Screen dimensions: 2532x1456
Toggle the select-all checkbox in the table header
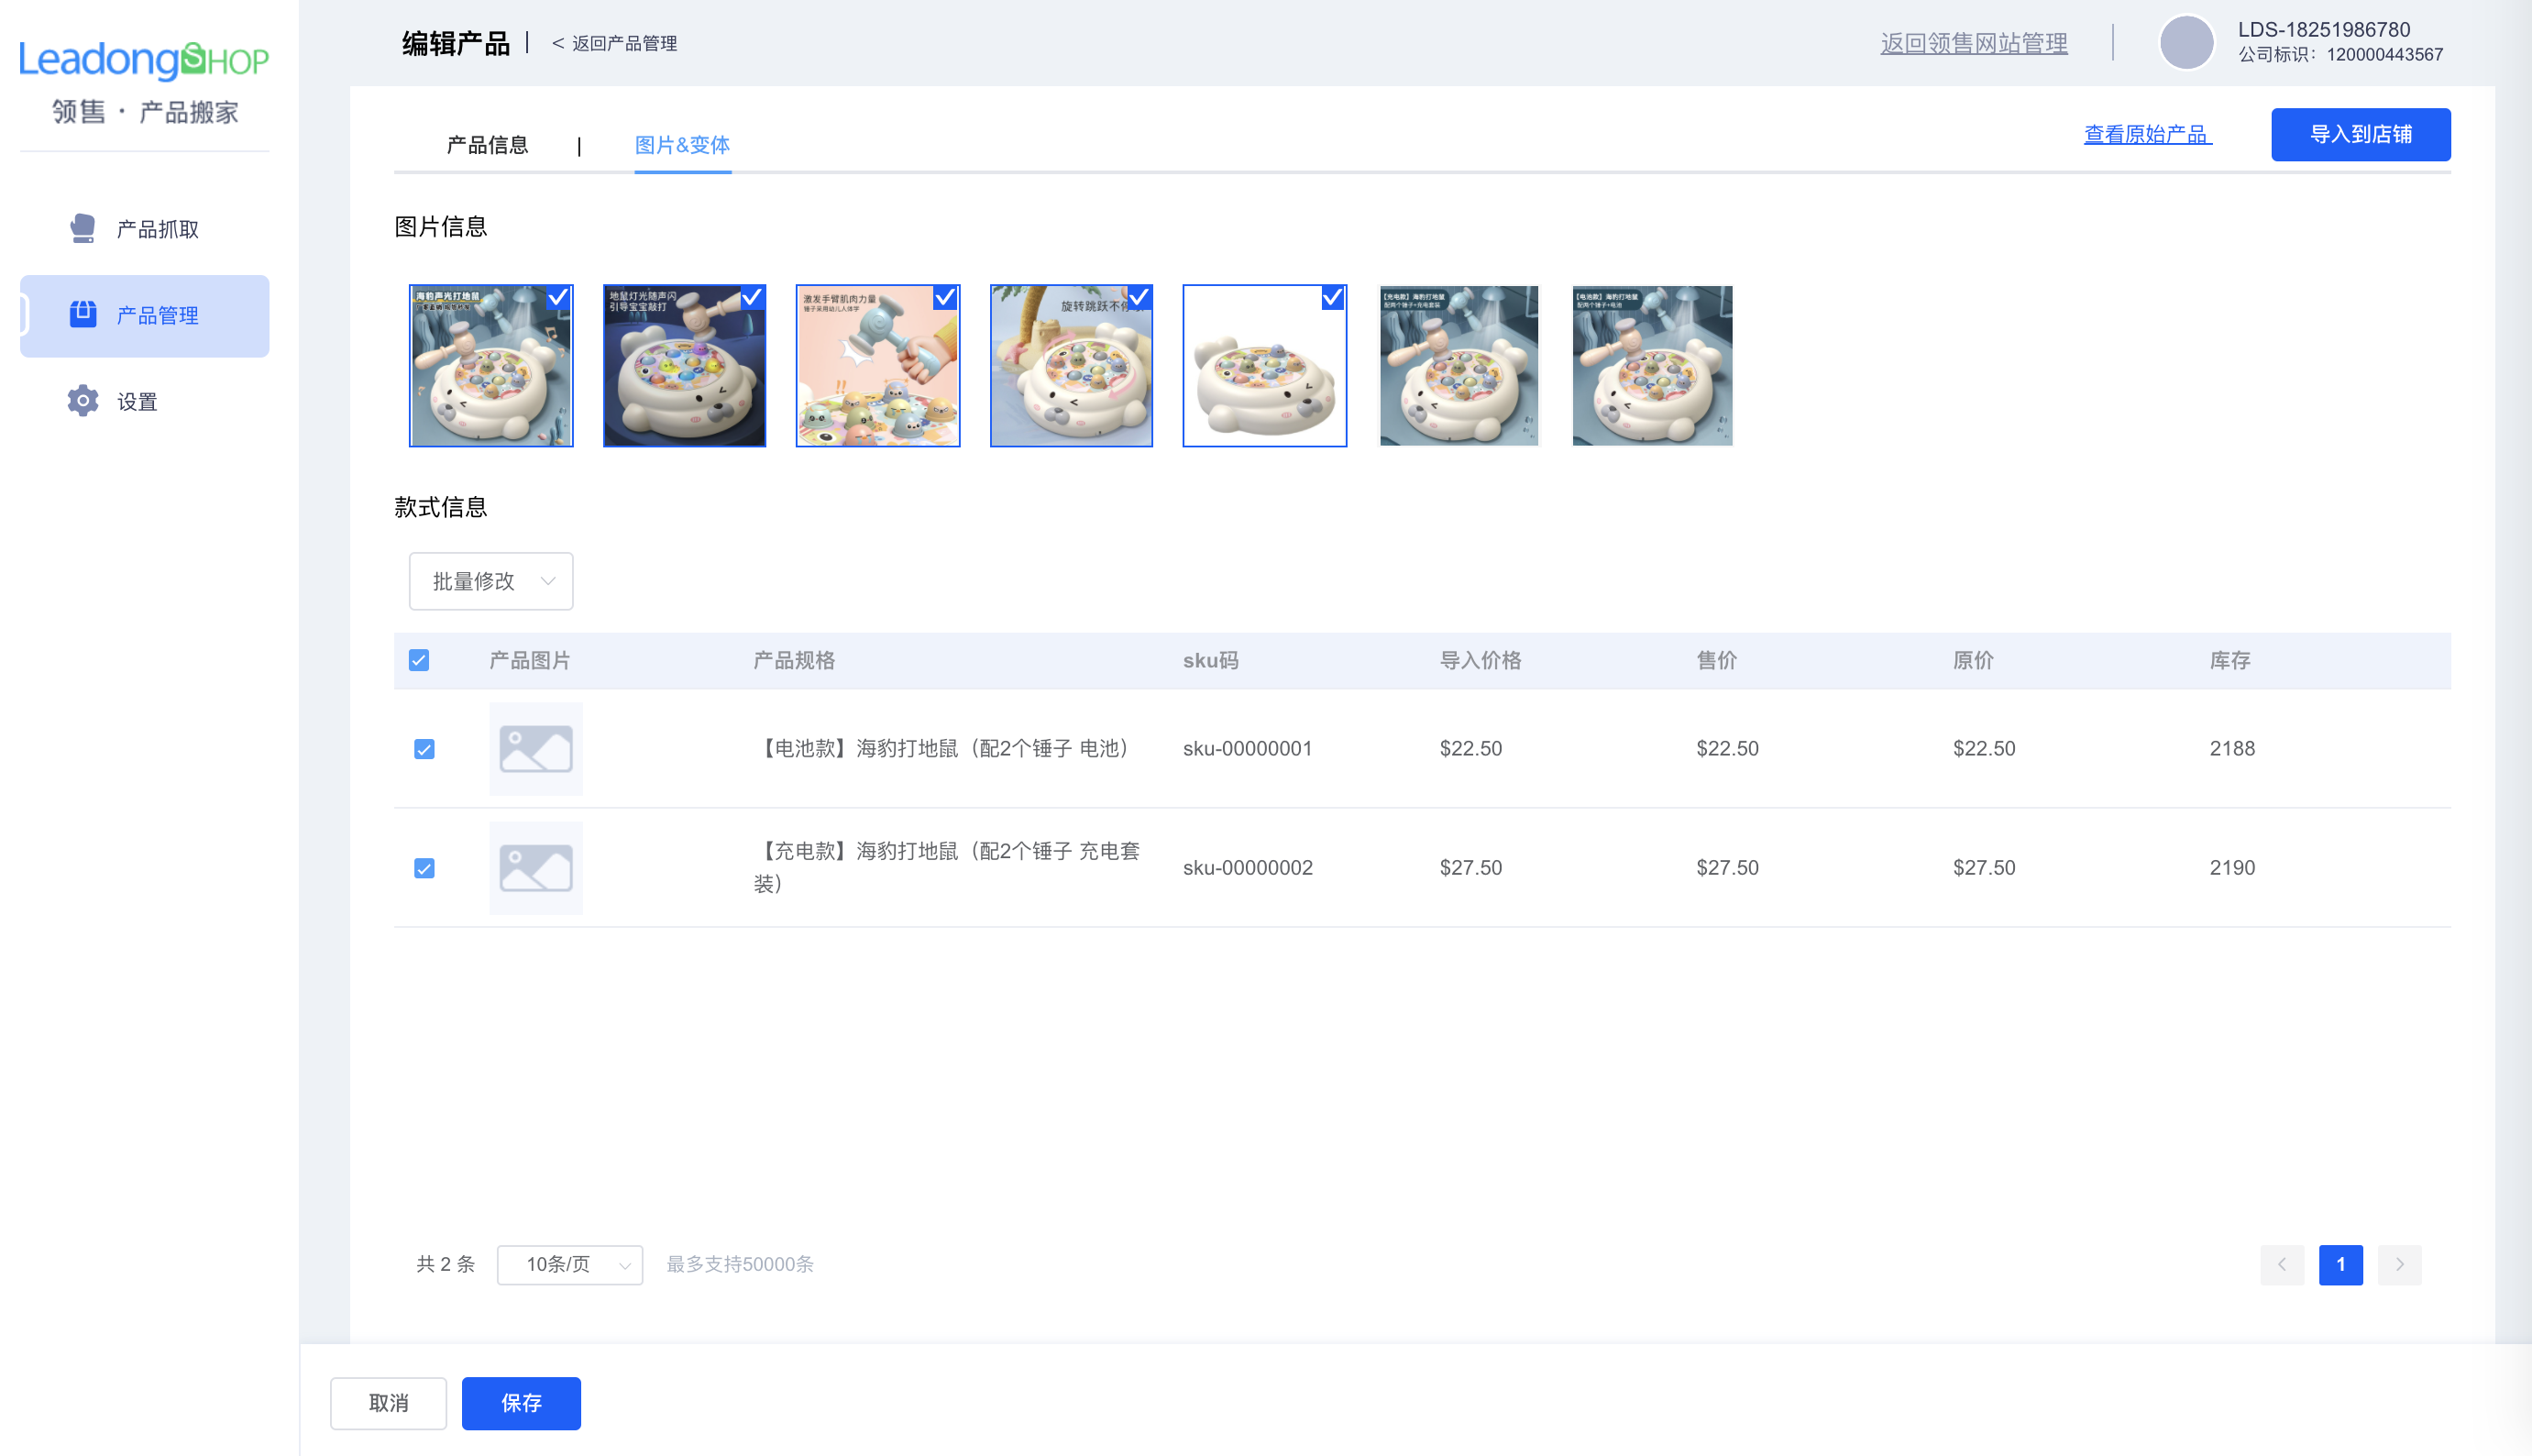coord(419,660)
